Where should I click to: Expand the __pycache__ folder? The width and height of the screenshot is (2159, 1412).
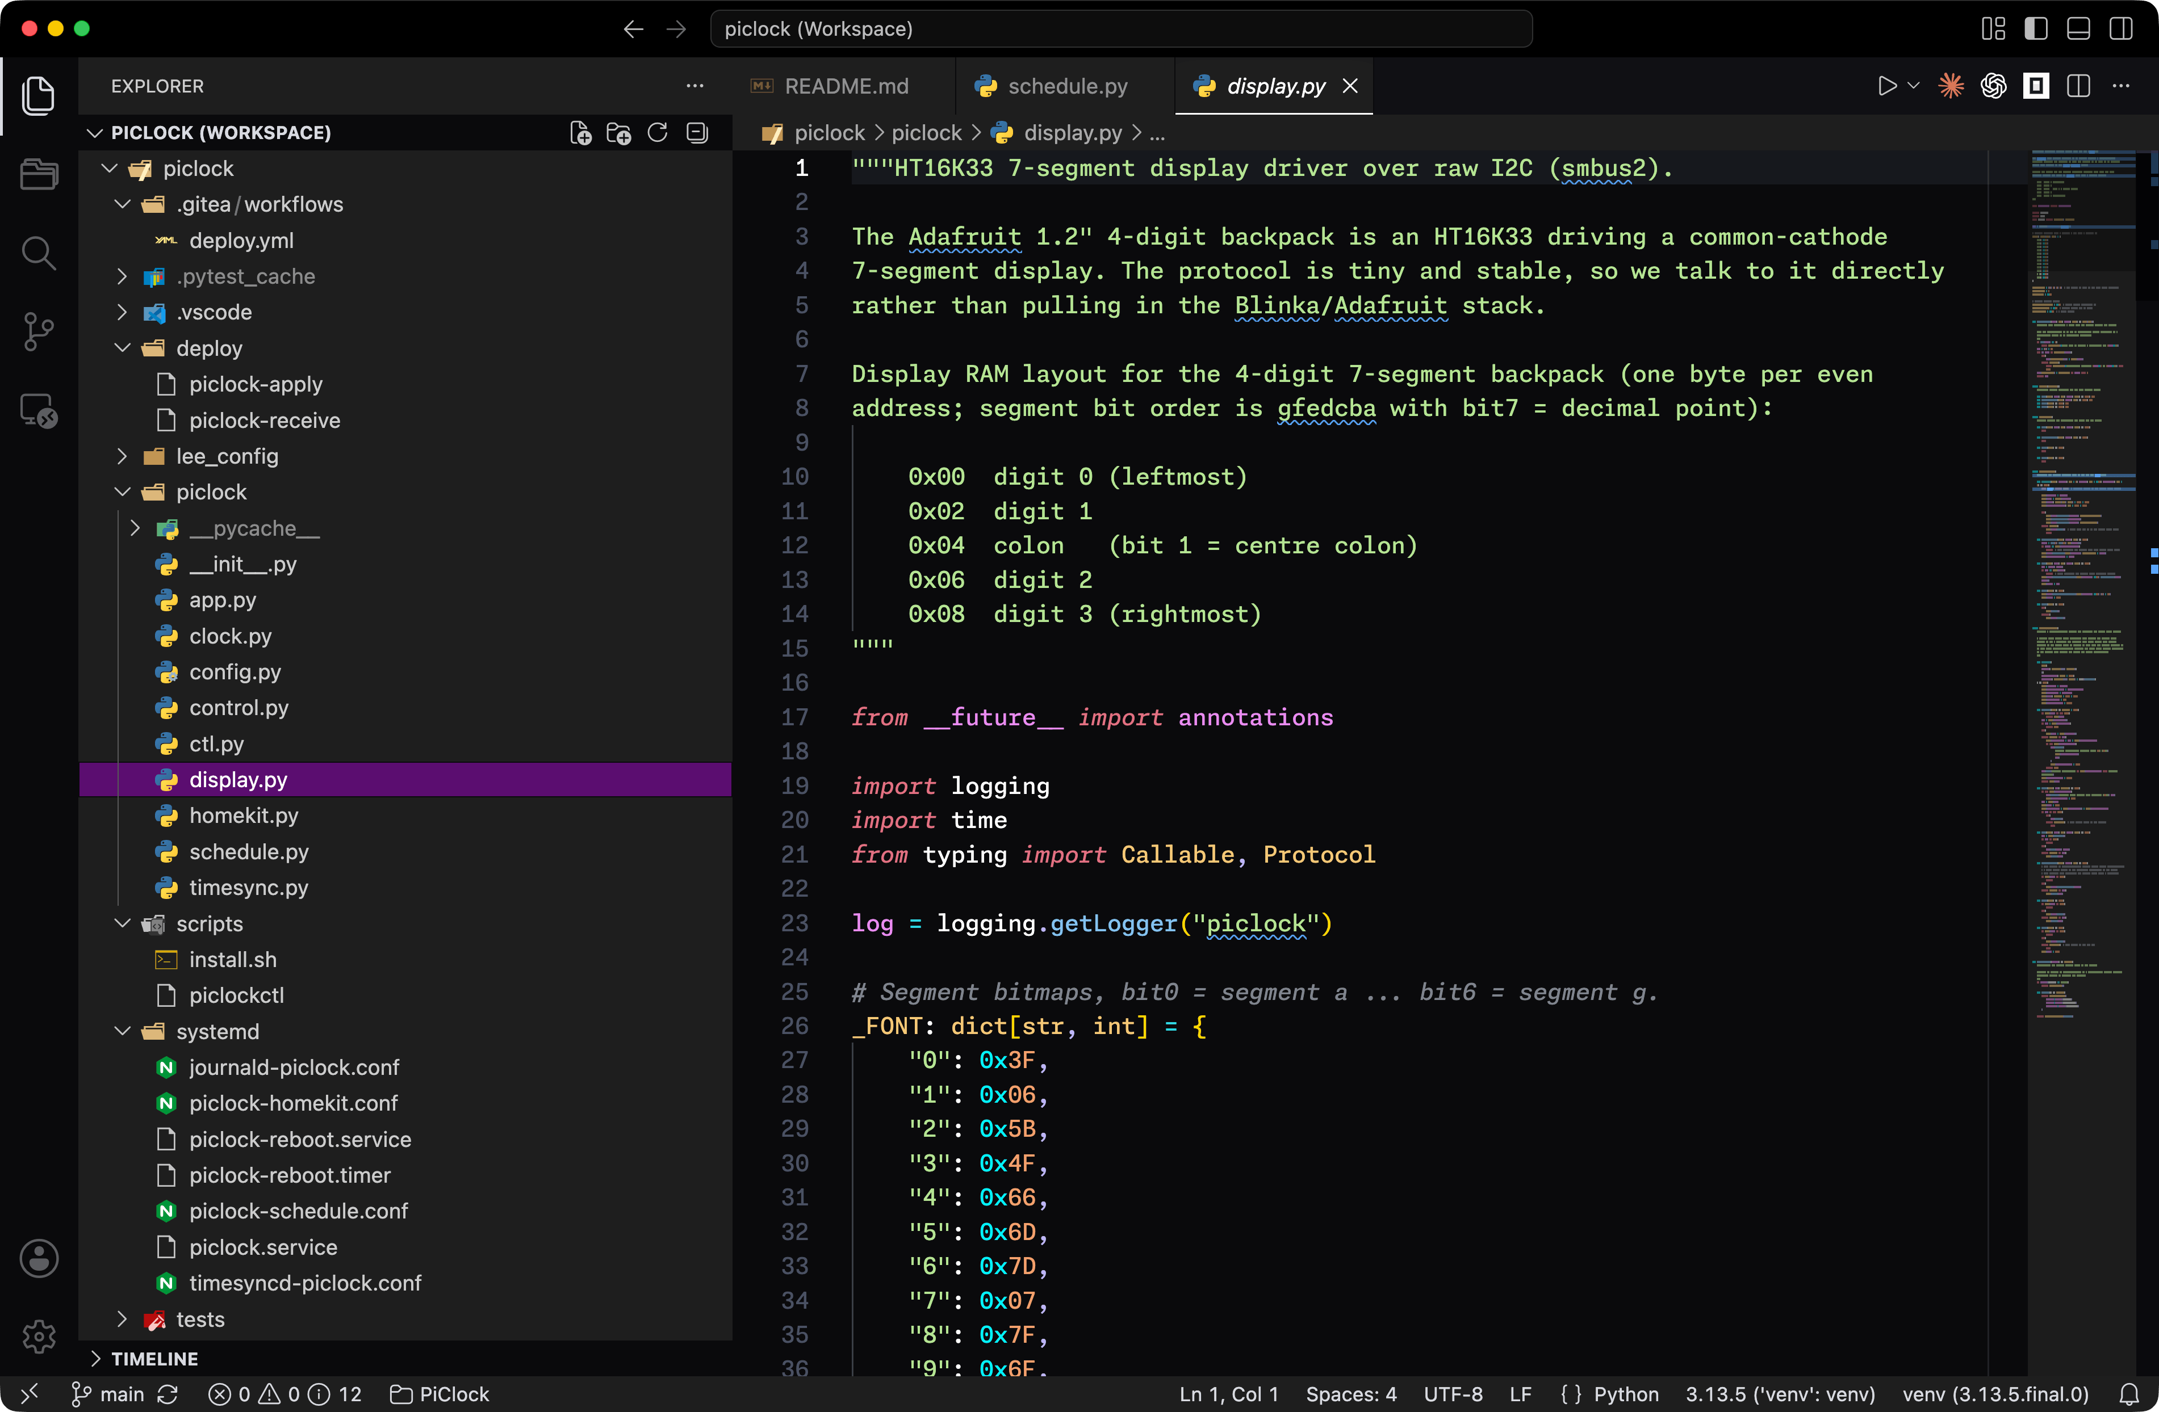pos(135,528)
